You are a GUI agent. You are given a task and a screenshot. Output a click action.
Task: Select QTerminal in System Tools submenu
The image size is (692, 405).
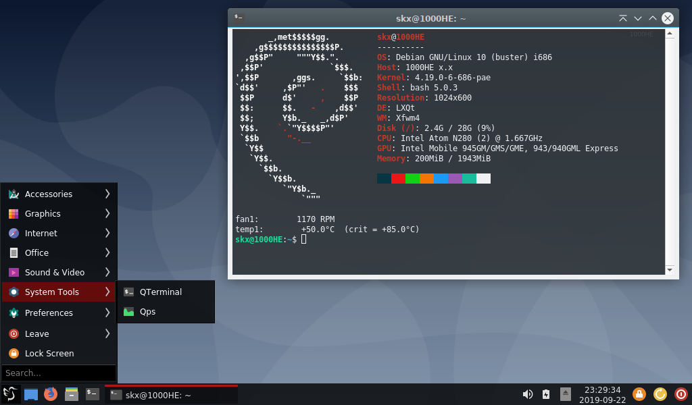coord(165,292)
